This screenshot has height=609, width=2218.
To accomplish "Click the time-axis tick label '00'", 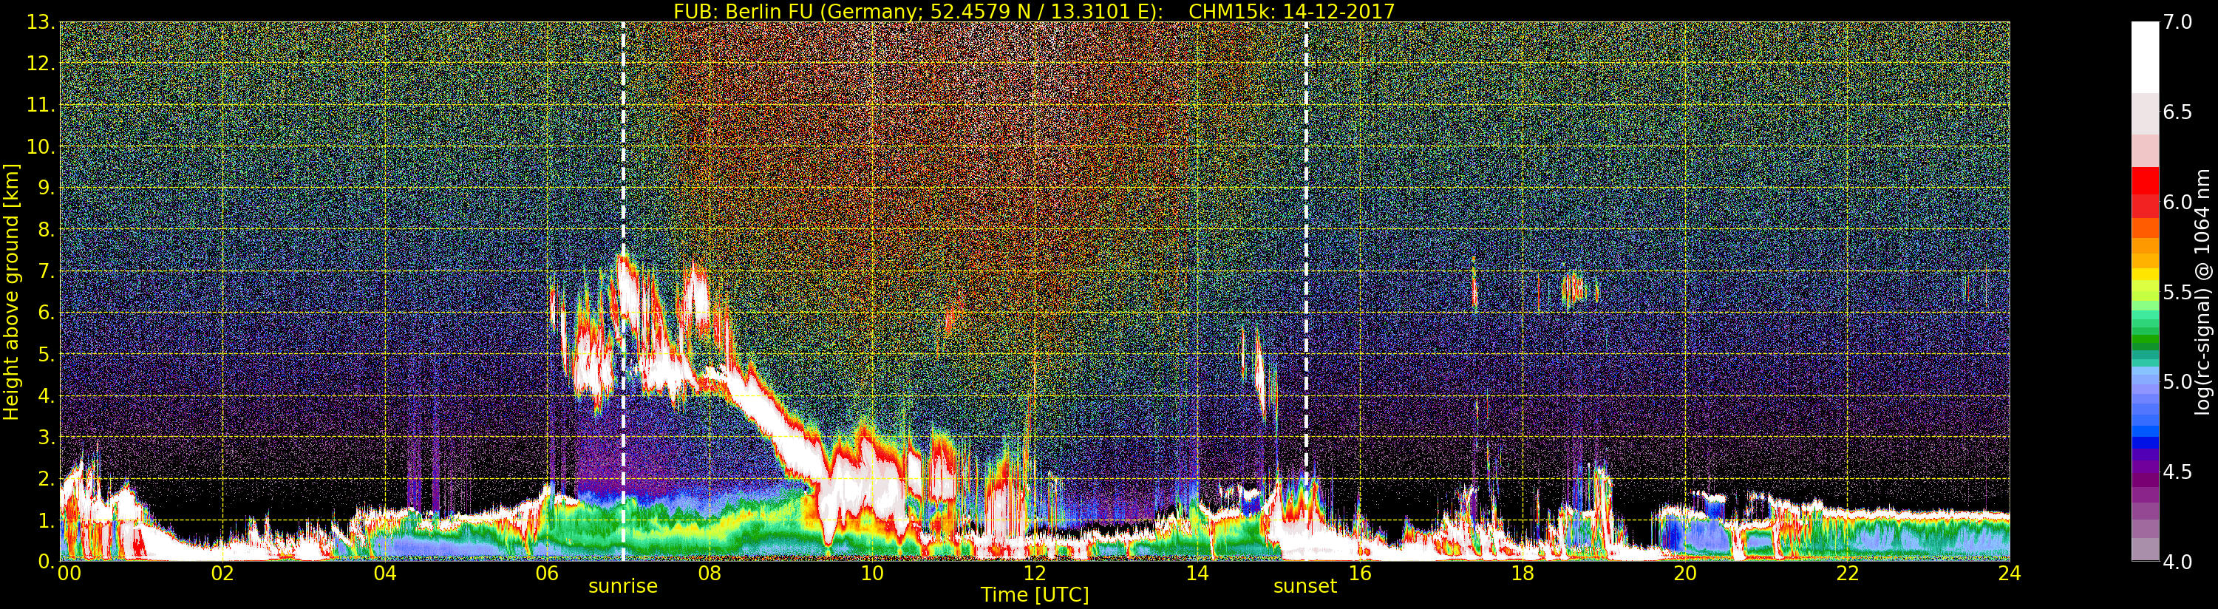I will pyautogui.click(x=69, y=574).
